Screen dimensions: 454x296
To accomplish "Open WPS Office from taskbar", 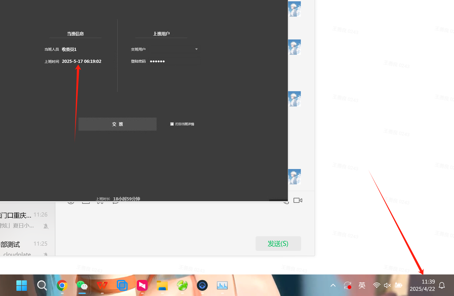I will tap(102, 286).
